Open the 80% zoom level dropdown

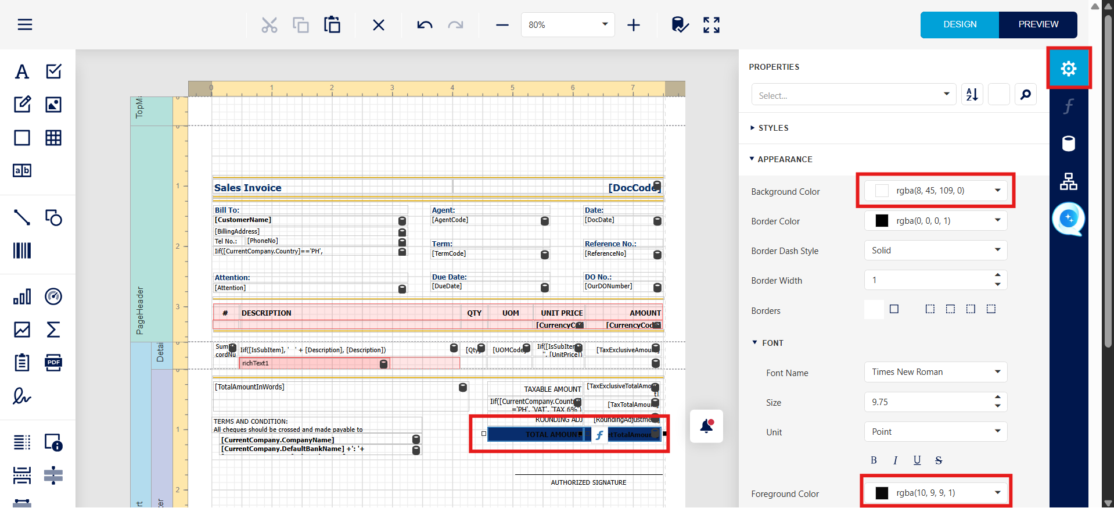click(605, 24)
